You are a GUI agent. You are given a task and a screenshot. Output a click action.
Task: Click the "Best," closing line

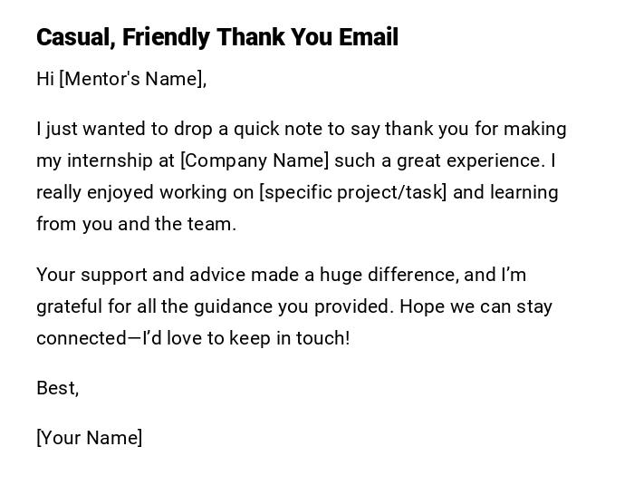point(57,388)
